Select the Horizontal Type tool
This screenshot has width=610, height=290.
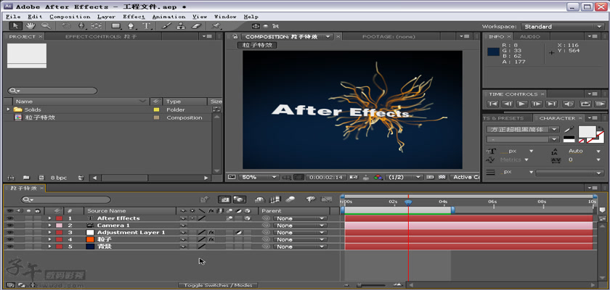pyautogui.click(x=146, y=26)
